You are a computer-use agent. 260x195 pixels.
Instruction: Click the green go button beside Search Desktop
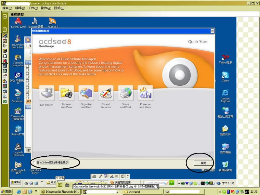click(172, 183)
